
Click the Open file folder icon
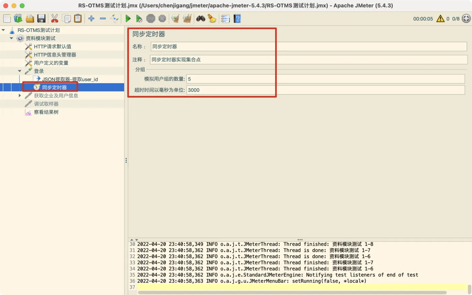(x=30, y=19)
